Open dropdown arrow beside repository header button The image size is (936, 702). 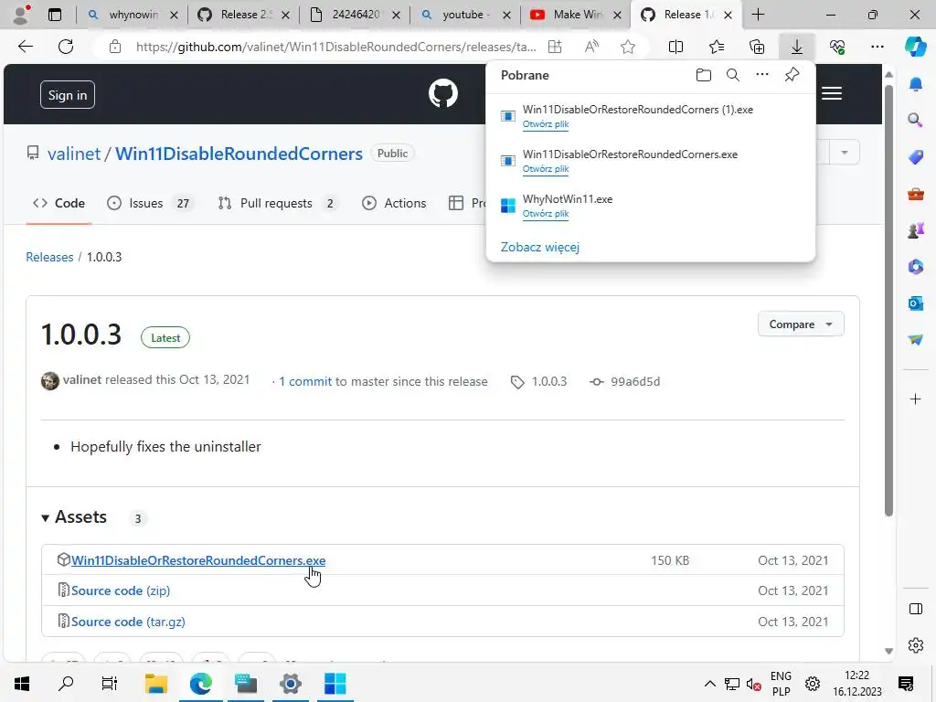pos(844,153)
